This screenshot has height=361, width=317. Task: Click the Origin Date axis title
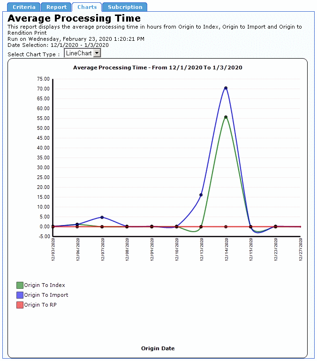pos(158,348)
